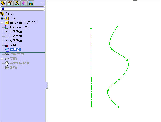Viewport: 161px width, 122px height.
Task: Select the 凹陷1 feature label
Action: pos(13,68)
